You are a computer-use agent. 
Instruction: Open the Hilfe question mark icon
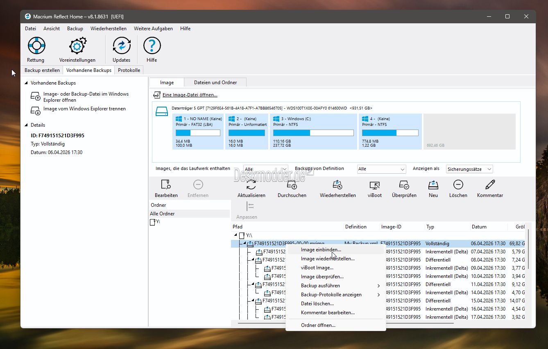tap(152, 46)
